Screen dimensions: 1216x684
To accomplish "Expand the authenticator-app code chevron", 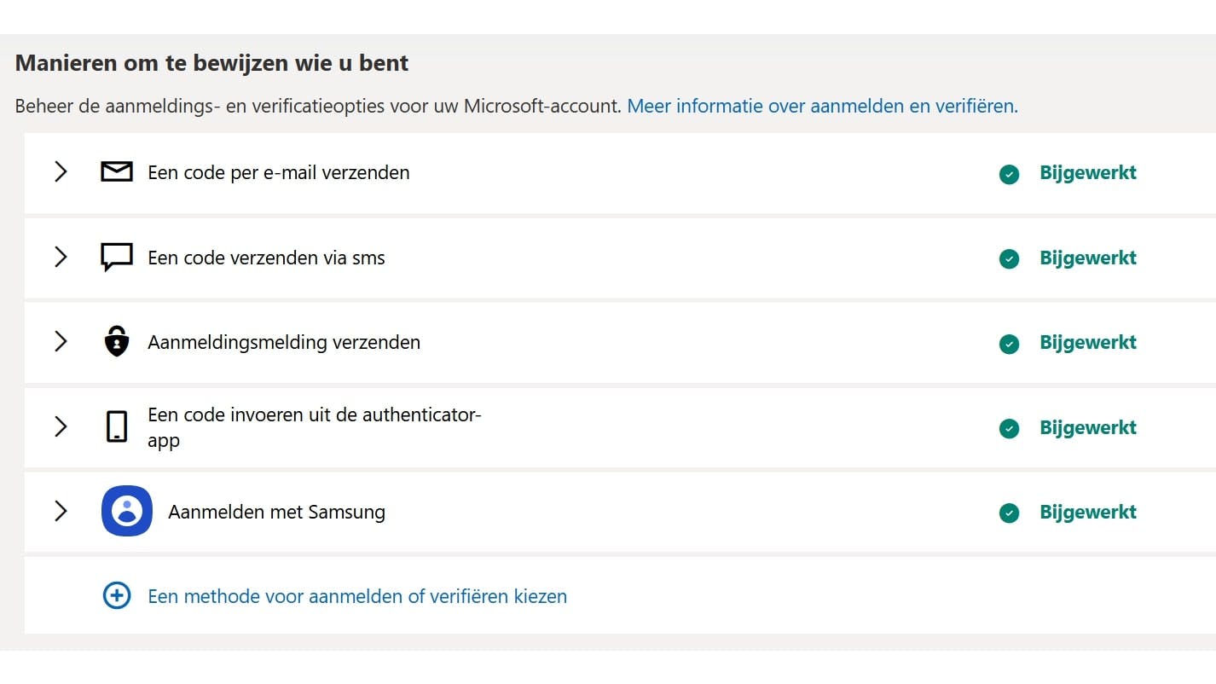I will pyautogui.click(x=61, y=426).
